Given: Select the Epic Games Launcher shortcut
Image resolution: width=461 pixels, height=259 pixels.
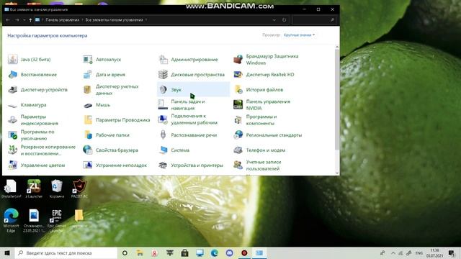Looking at the screenshot, I should click(x=57, y=221).
